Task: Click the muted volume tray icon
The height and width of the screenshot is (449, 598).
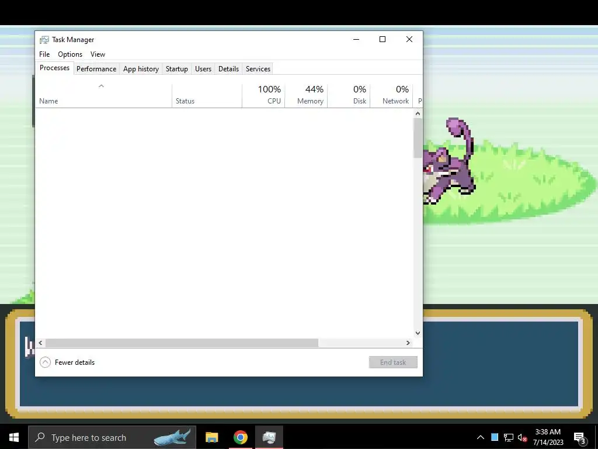Action: point(523,437)
